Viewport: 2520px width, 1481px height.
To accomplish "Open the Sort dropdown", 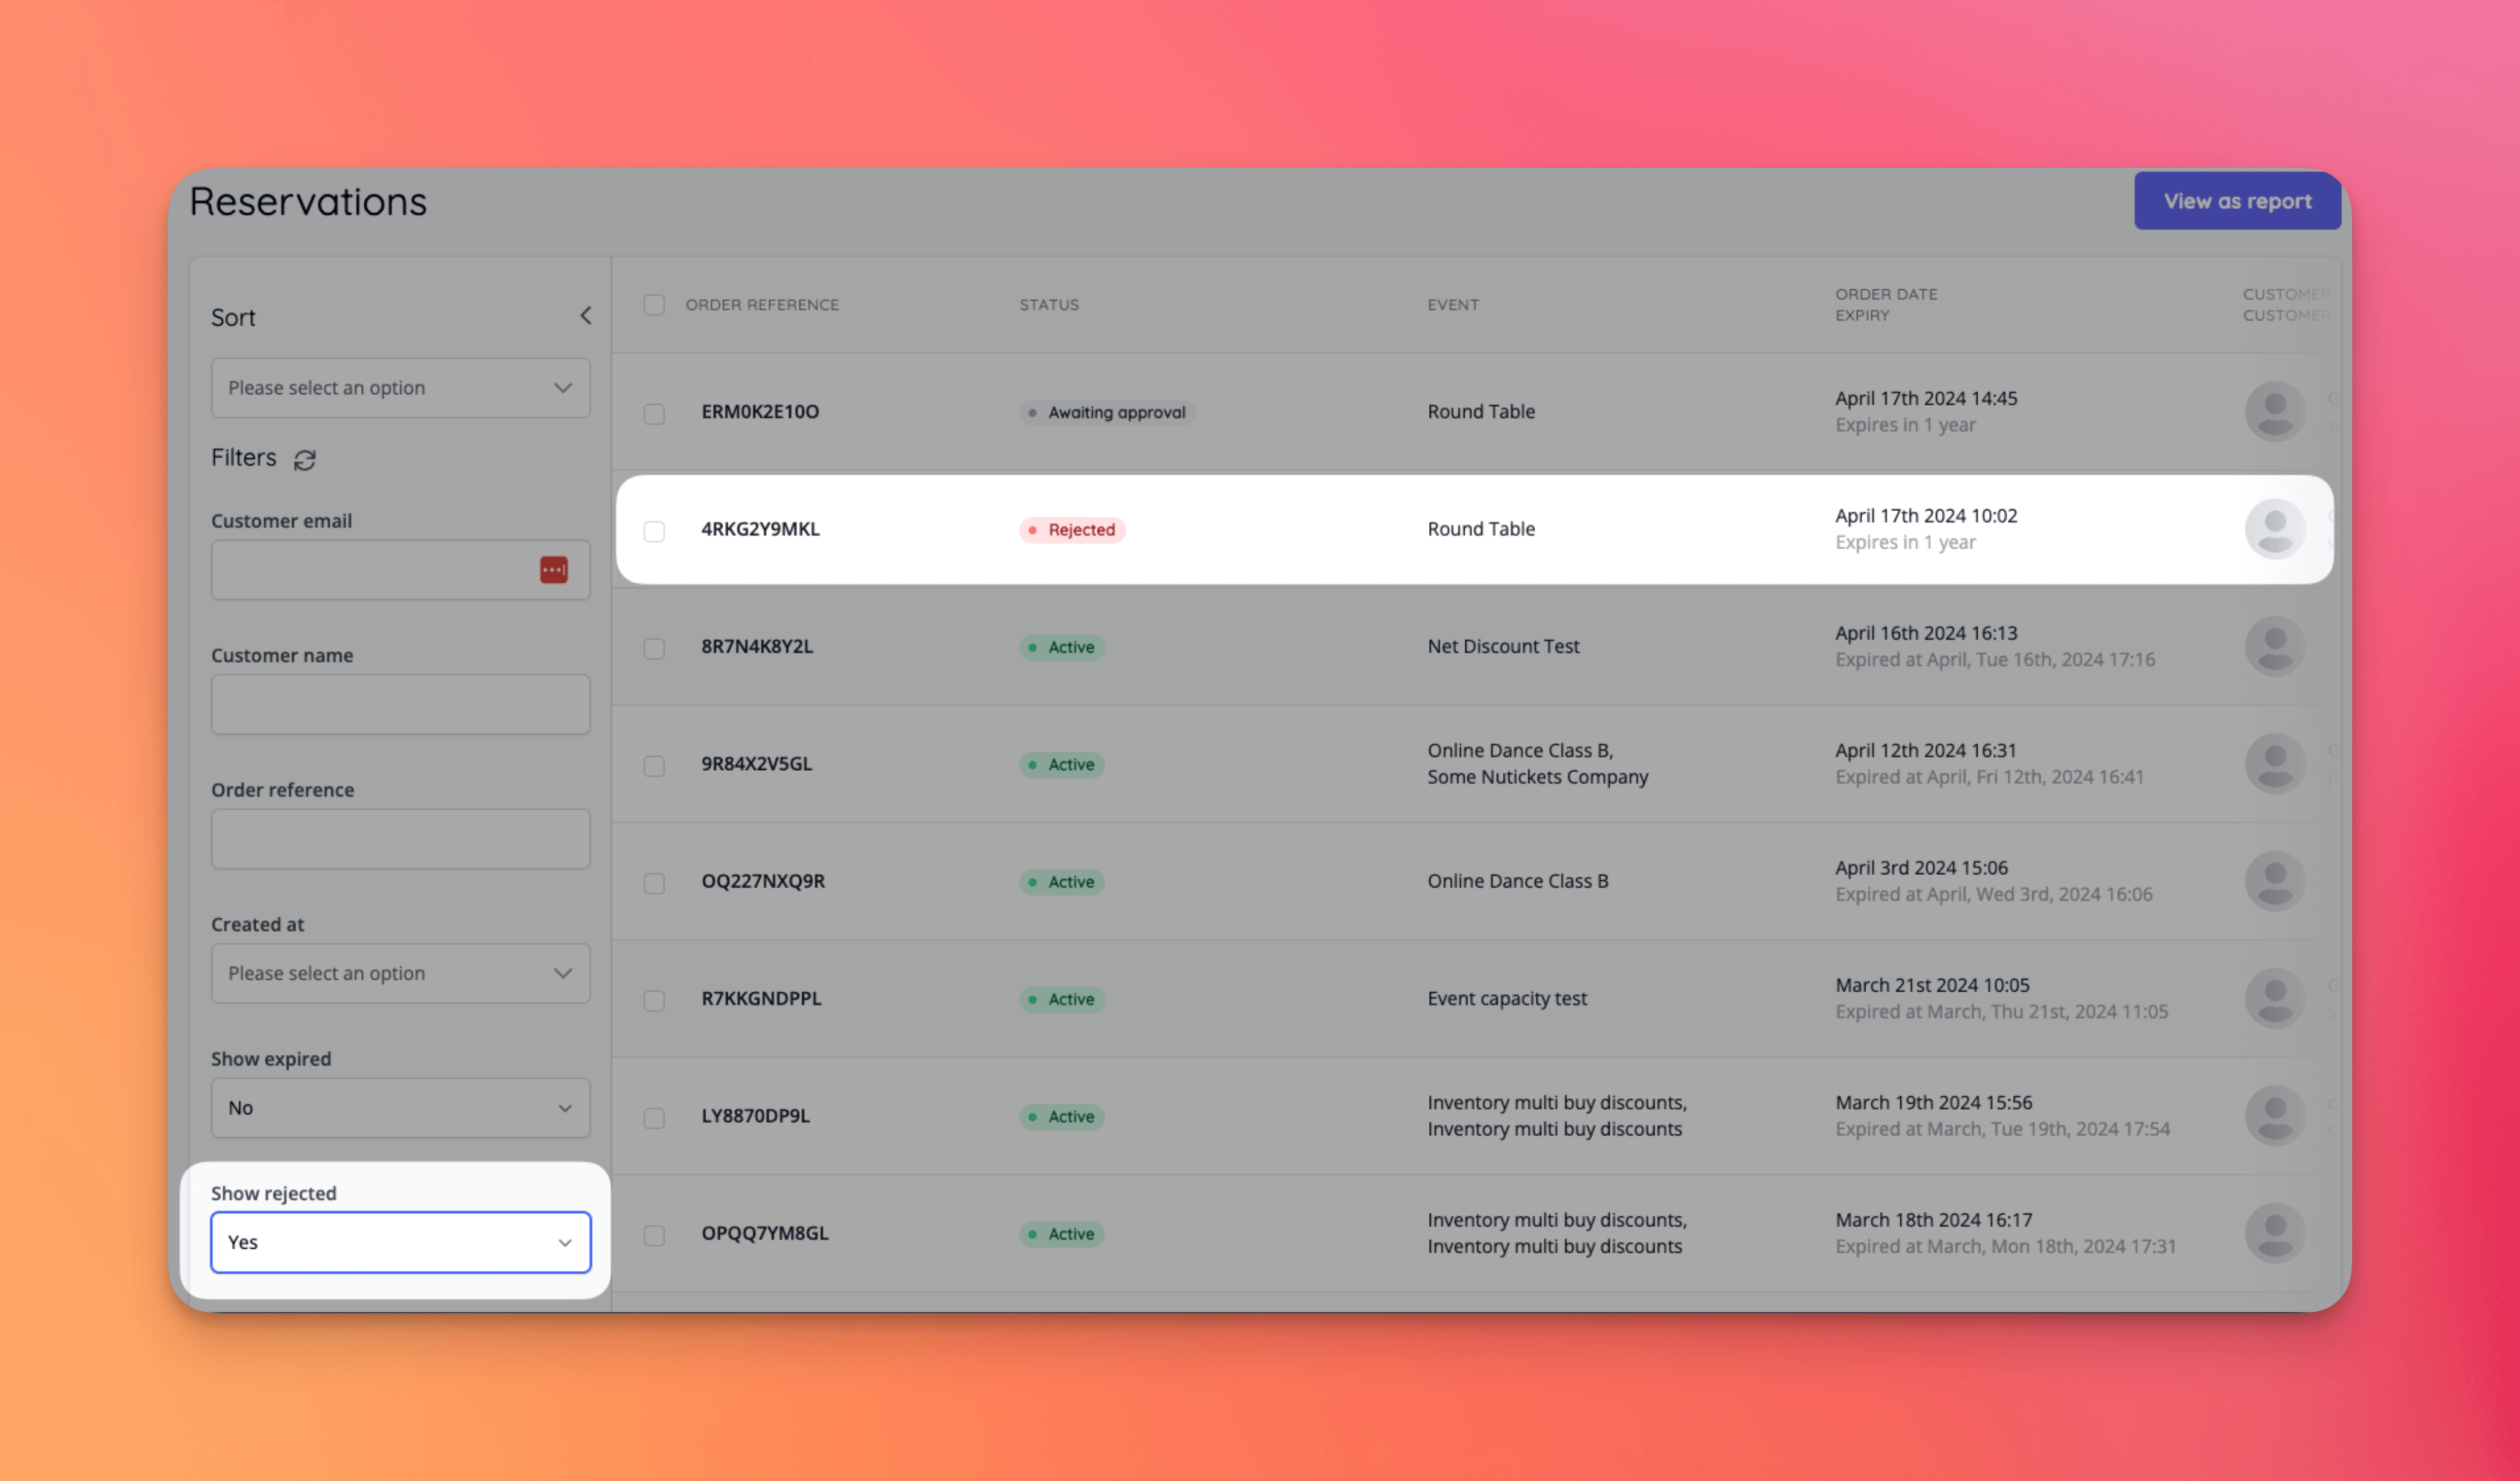I will [400, 388].
